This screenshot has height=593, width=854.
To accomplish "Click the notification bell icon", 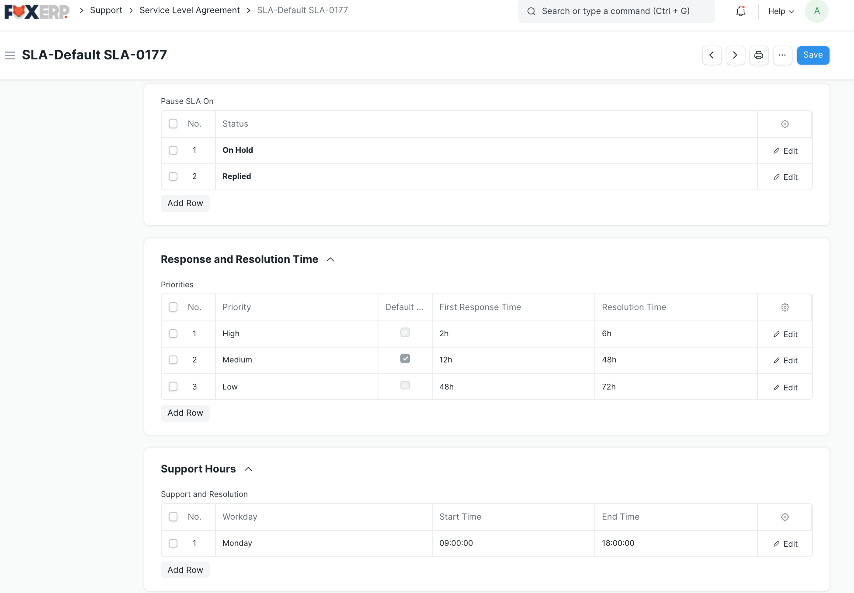I will (x=740, y=11).
